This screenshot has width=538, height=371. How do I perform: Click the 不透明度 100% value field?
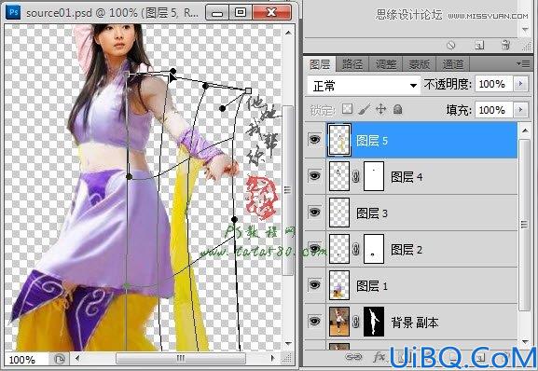tap(493, 84)
